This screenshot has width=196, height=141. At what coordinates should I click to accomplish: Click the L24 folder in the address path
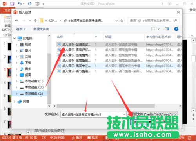click(53, 21)
